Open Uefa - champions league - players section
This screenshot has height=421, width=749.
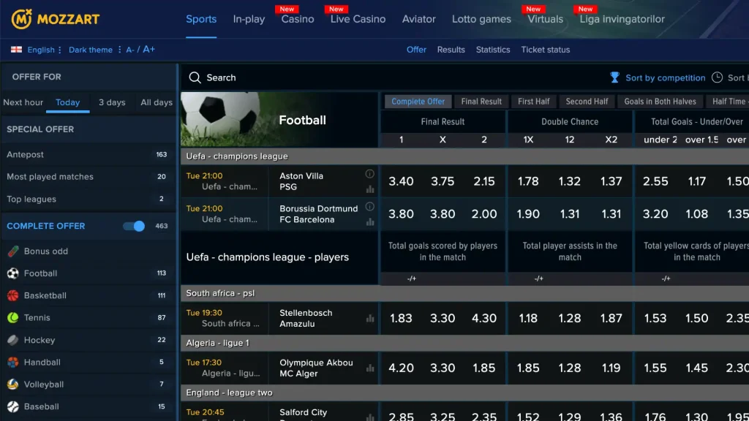(268, 257)
